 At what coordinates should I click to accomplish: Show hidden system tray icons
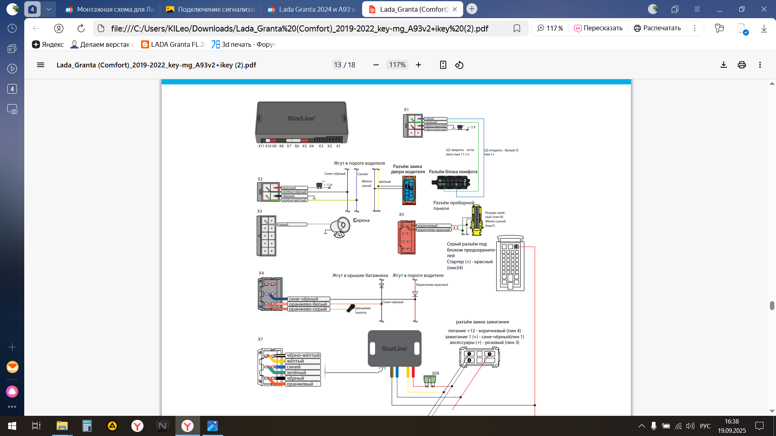pos(641,426)
